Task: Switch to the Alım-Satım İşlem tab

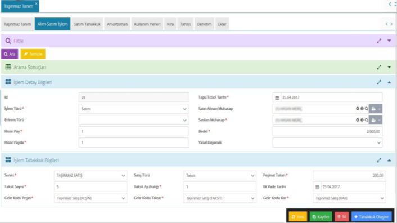Action: (52, 24)
